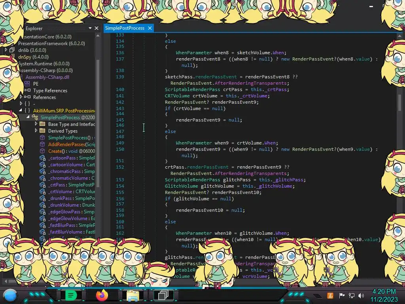The width and height of the screenshot is (405, 304).
Task: Click the 4:20 PM clock
Action: [384, 292]
